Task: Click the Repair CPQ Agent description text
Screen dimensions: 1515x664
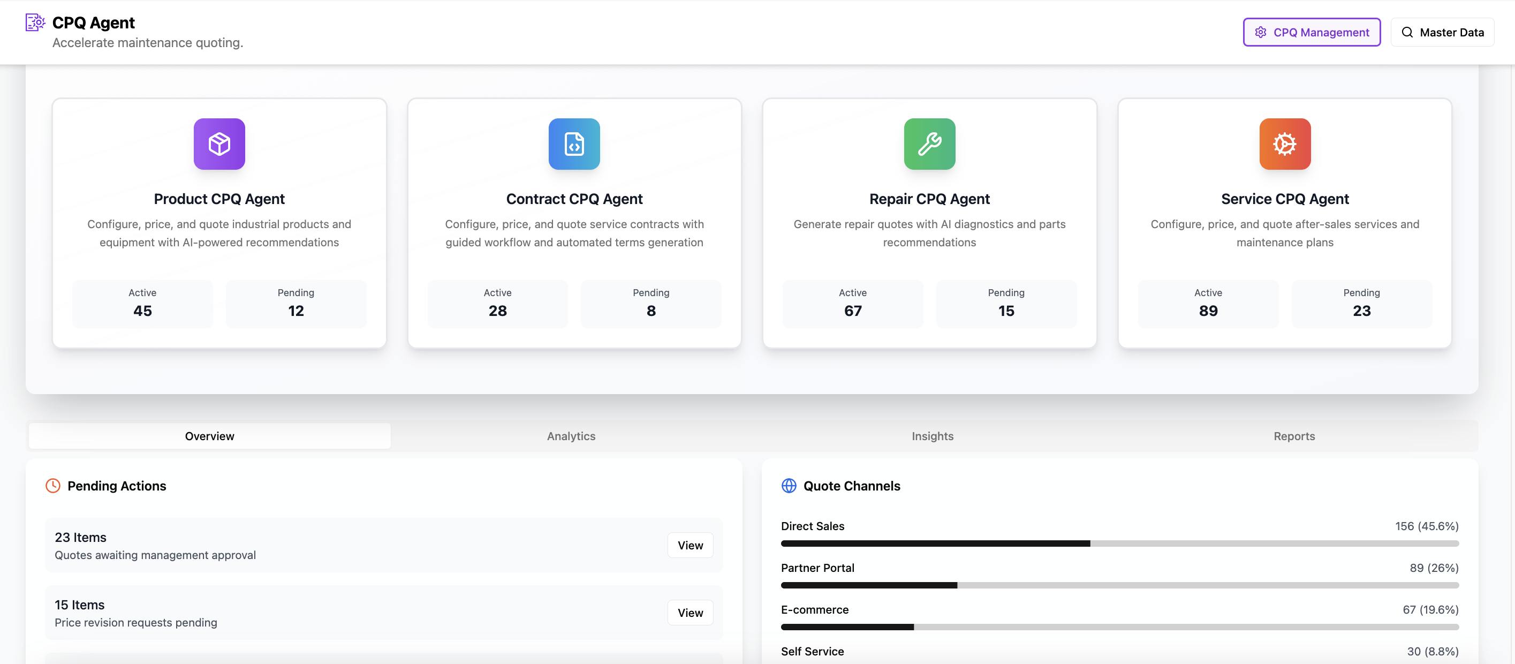Action: 929,233
